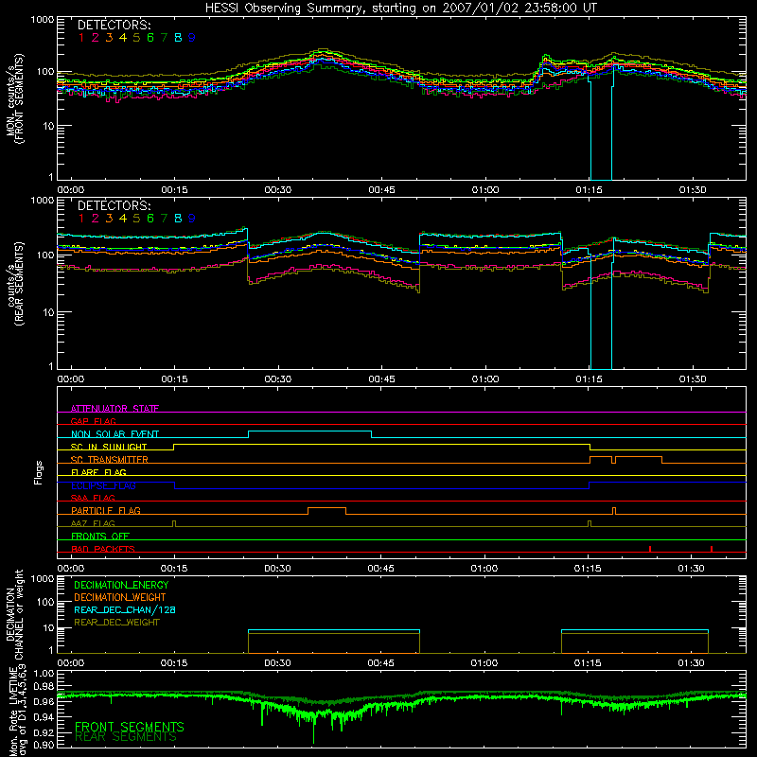Click the ECLIPSE_FLAG label

[x=103, y=485]
